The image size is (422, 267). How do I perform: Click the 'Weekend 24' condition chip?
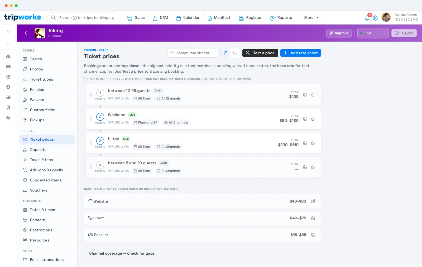[x=146, y=122]
